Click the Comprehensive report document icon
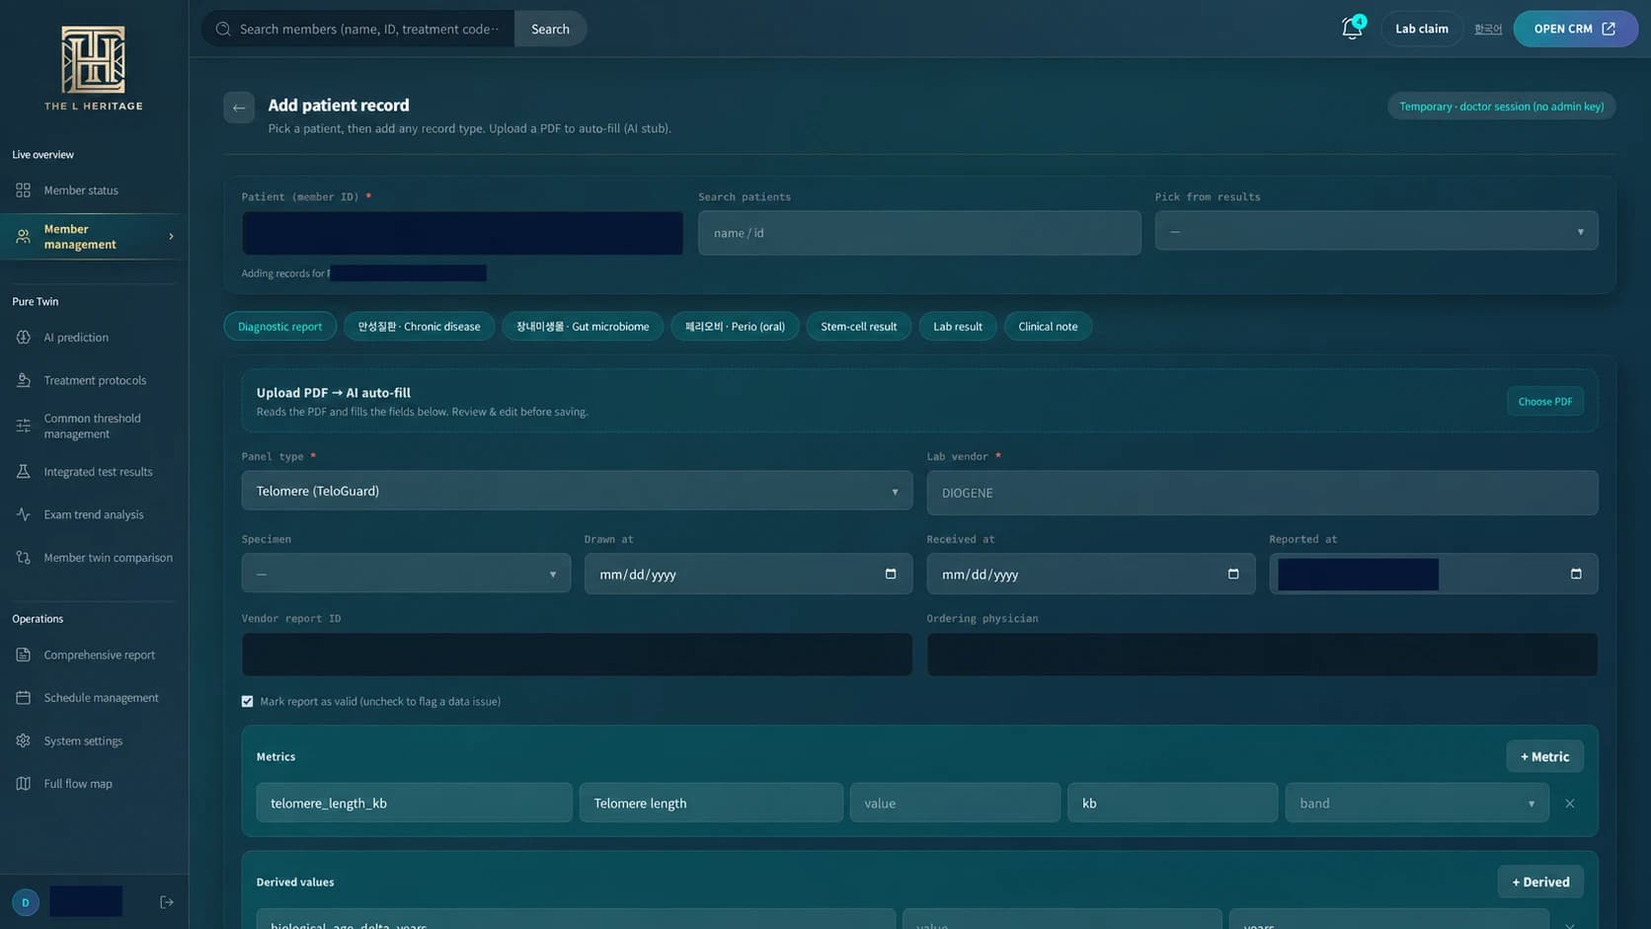The image size is (1651, 929). pos(24,655)
